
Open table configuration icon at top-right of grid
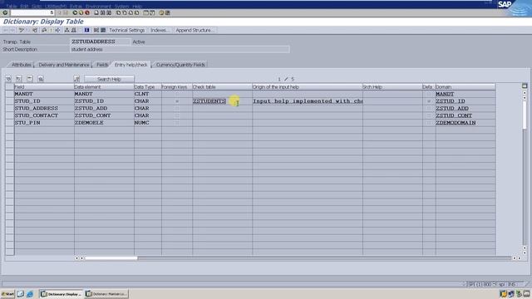coord(525,86)
